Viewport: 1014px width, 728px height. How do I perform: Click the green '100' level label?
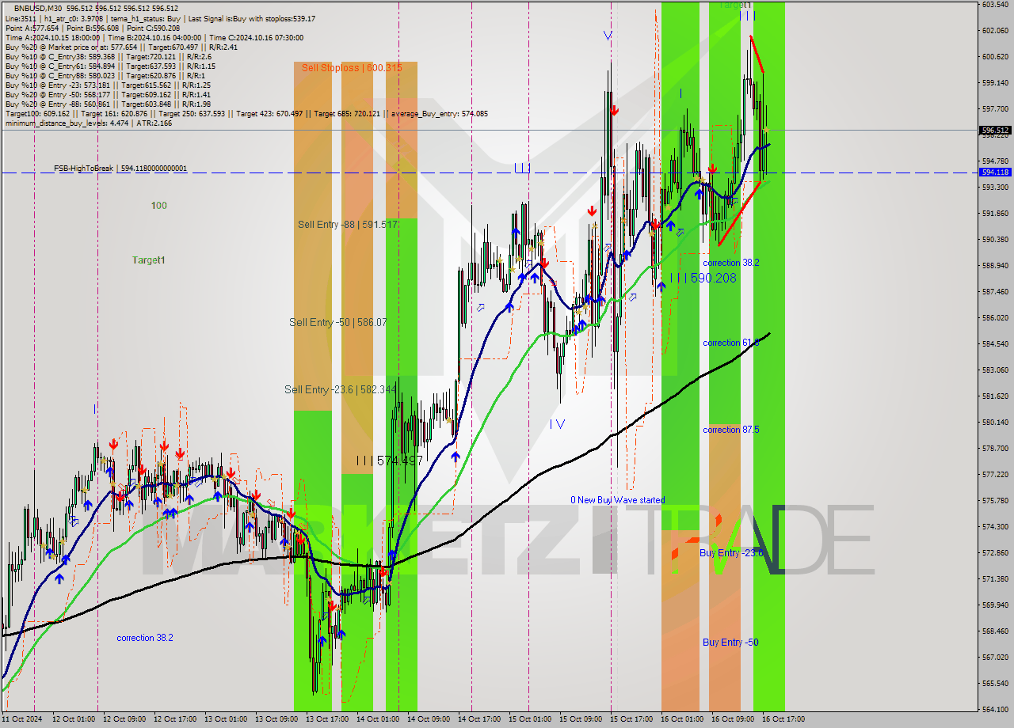159,206
